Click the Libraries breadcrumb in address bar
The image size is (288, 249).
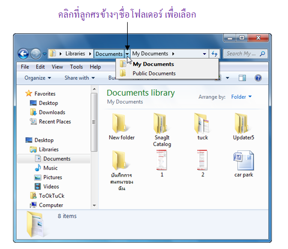[x=75, y=54]
